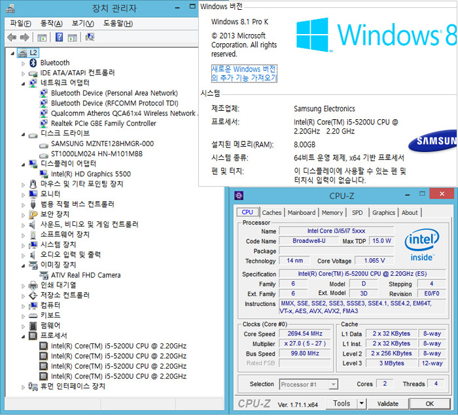Click the 디스플레이 어댑터 category icon

[33, 164]
